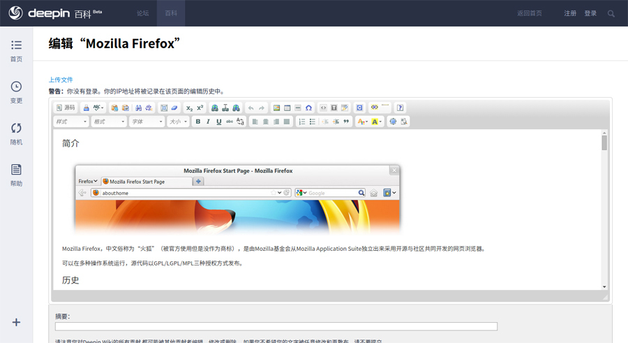Viewport: 628px width, 343px height.
Task: Click the editor help question mark icon
Action: (x=400, y=108)
